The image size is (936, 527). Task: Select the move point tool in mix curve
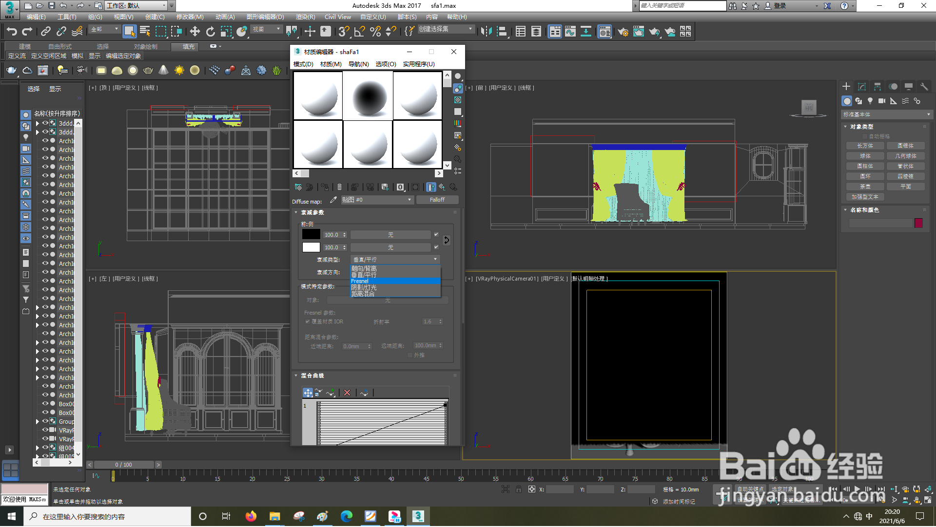coord(308,393)
